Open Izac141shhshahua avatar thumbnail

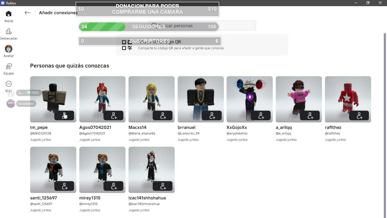tap(151, 170)
